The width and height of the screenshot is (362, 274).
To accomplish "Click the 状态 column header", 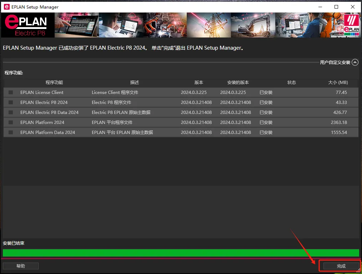I will [x=292, y=83].
